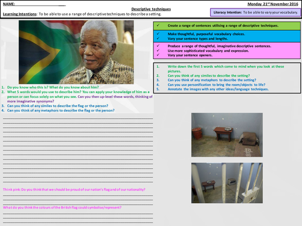
Task: Click 'Use more sophisticated vocabulary and expression.' text
Action: (x=208, y=51)
